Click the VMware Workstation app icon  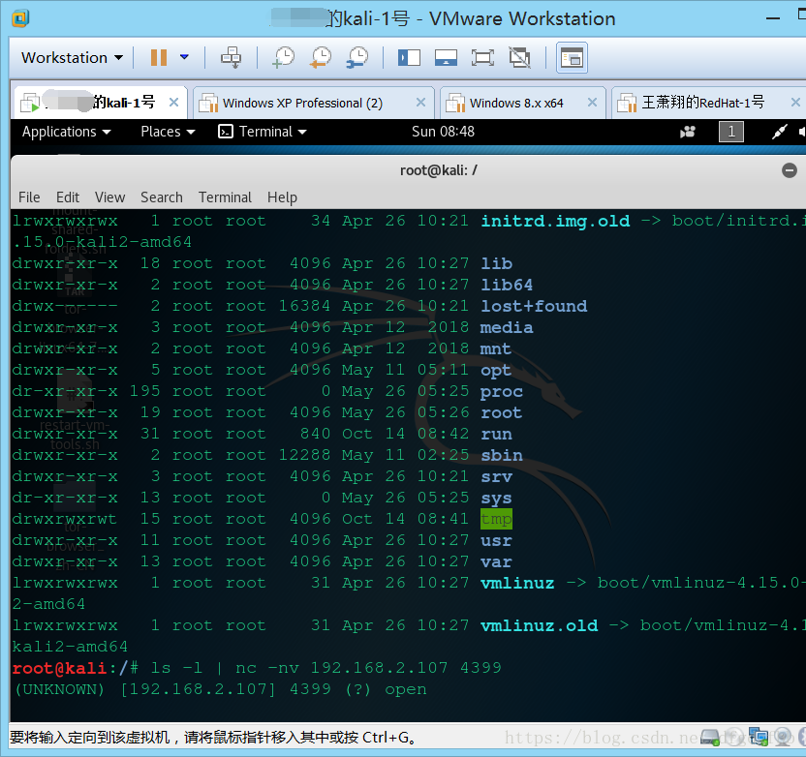pyautogui.click(x=20, y=18)
